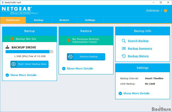
Task: Expand Show More Details in Restore panel
Action: [x=78, y=69]
